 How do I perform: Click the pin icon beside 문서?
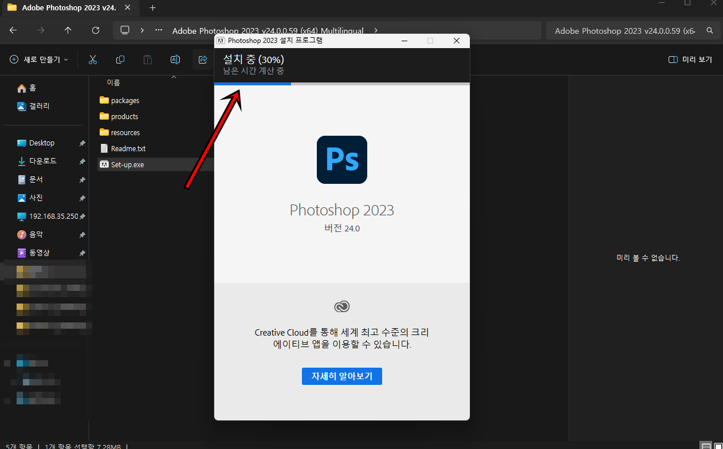82,180
